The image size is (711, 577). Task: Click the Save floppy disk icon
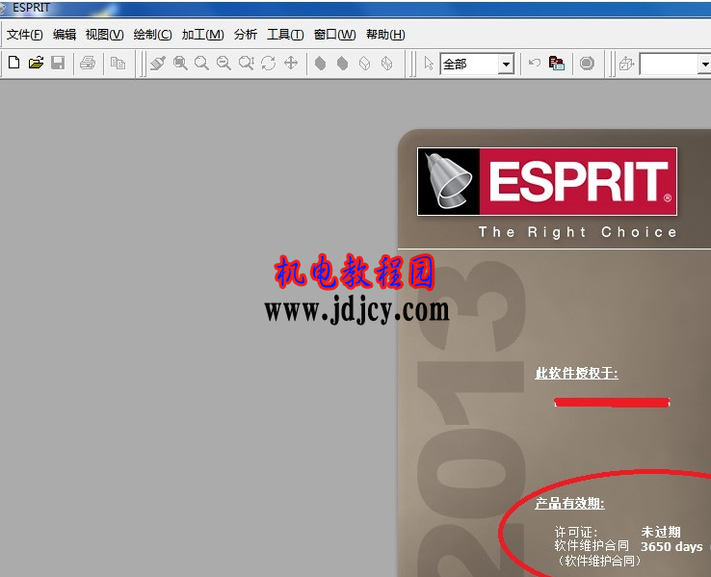coord(58,63)
